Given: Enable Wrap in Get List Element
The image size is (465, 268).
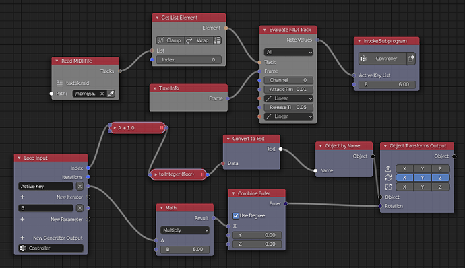Looking at the screenshot, I should point(199,40).
